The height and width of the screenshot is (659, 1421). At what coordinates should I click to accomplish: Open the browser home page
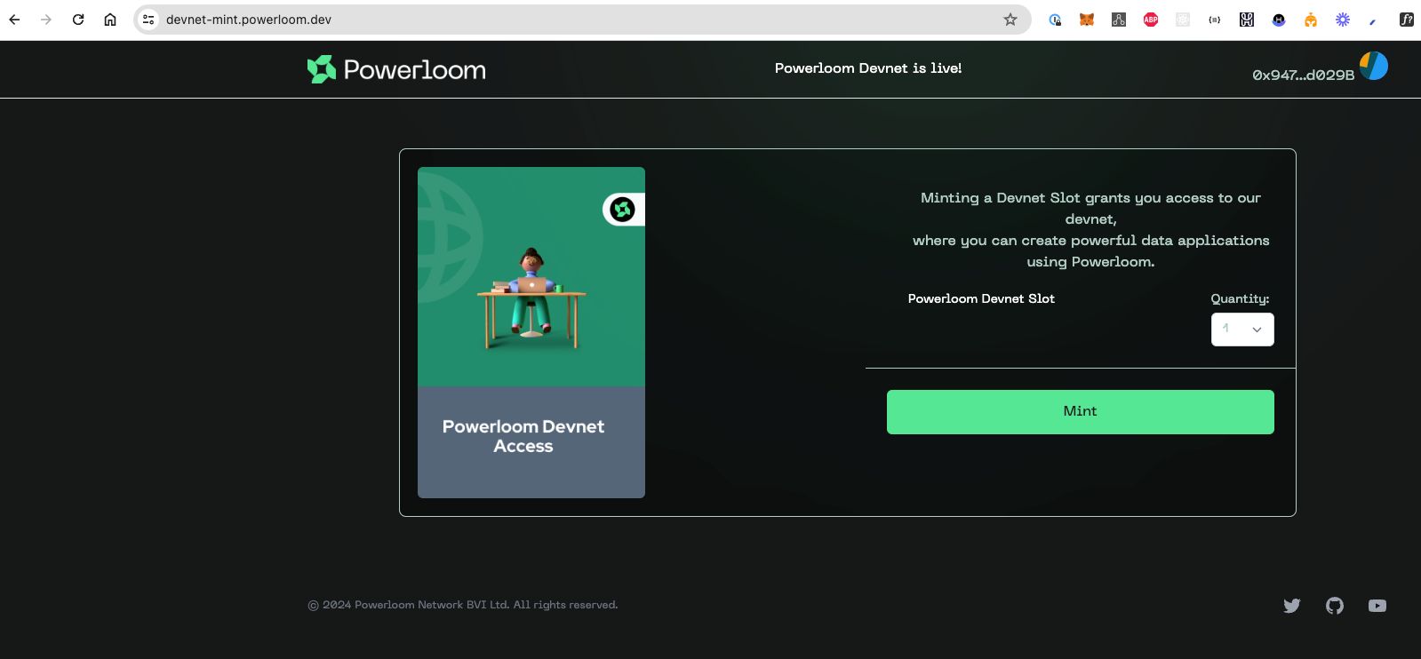pos(110,20)
